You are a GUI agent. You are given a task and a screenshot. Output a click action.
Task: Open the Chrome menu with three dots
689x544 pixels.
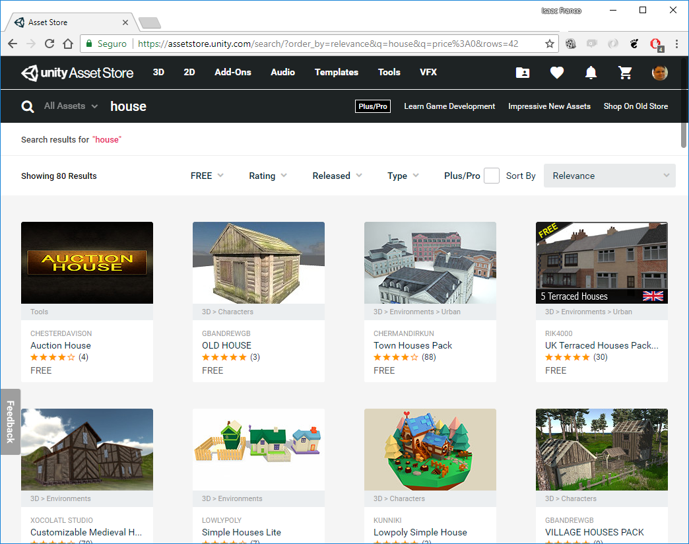676,44
